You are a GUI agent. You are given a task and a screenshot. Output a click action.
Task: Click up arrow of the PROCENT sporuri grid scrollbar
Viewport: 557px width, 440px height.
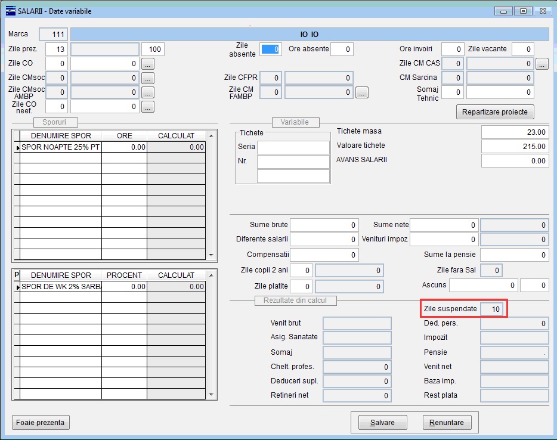211,275
